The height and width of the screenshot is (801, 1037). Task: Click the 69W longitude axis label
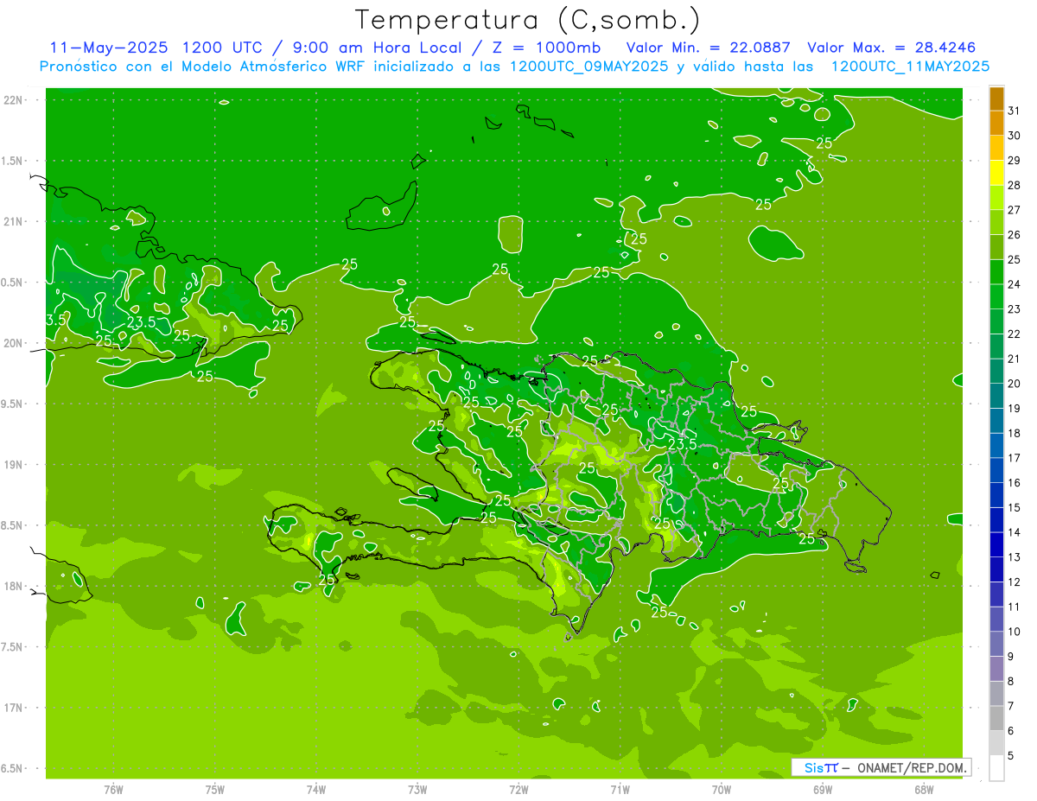tap(823, 789)
